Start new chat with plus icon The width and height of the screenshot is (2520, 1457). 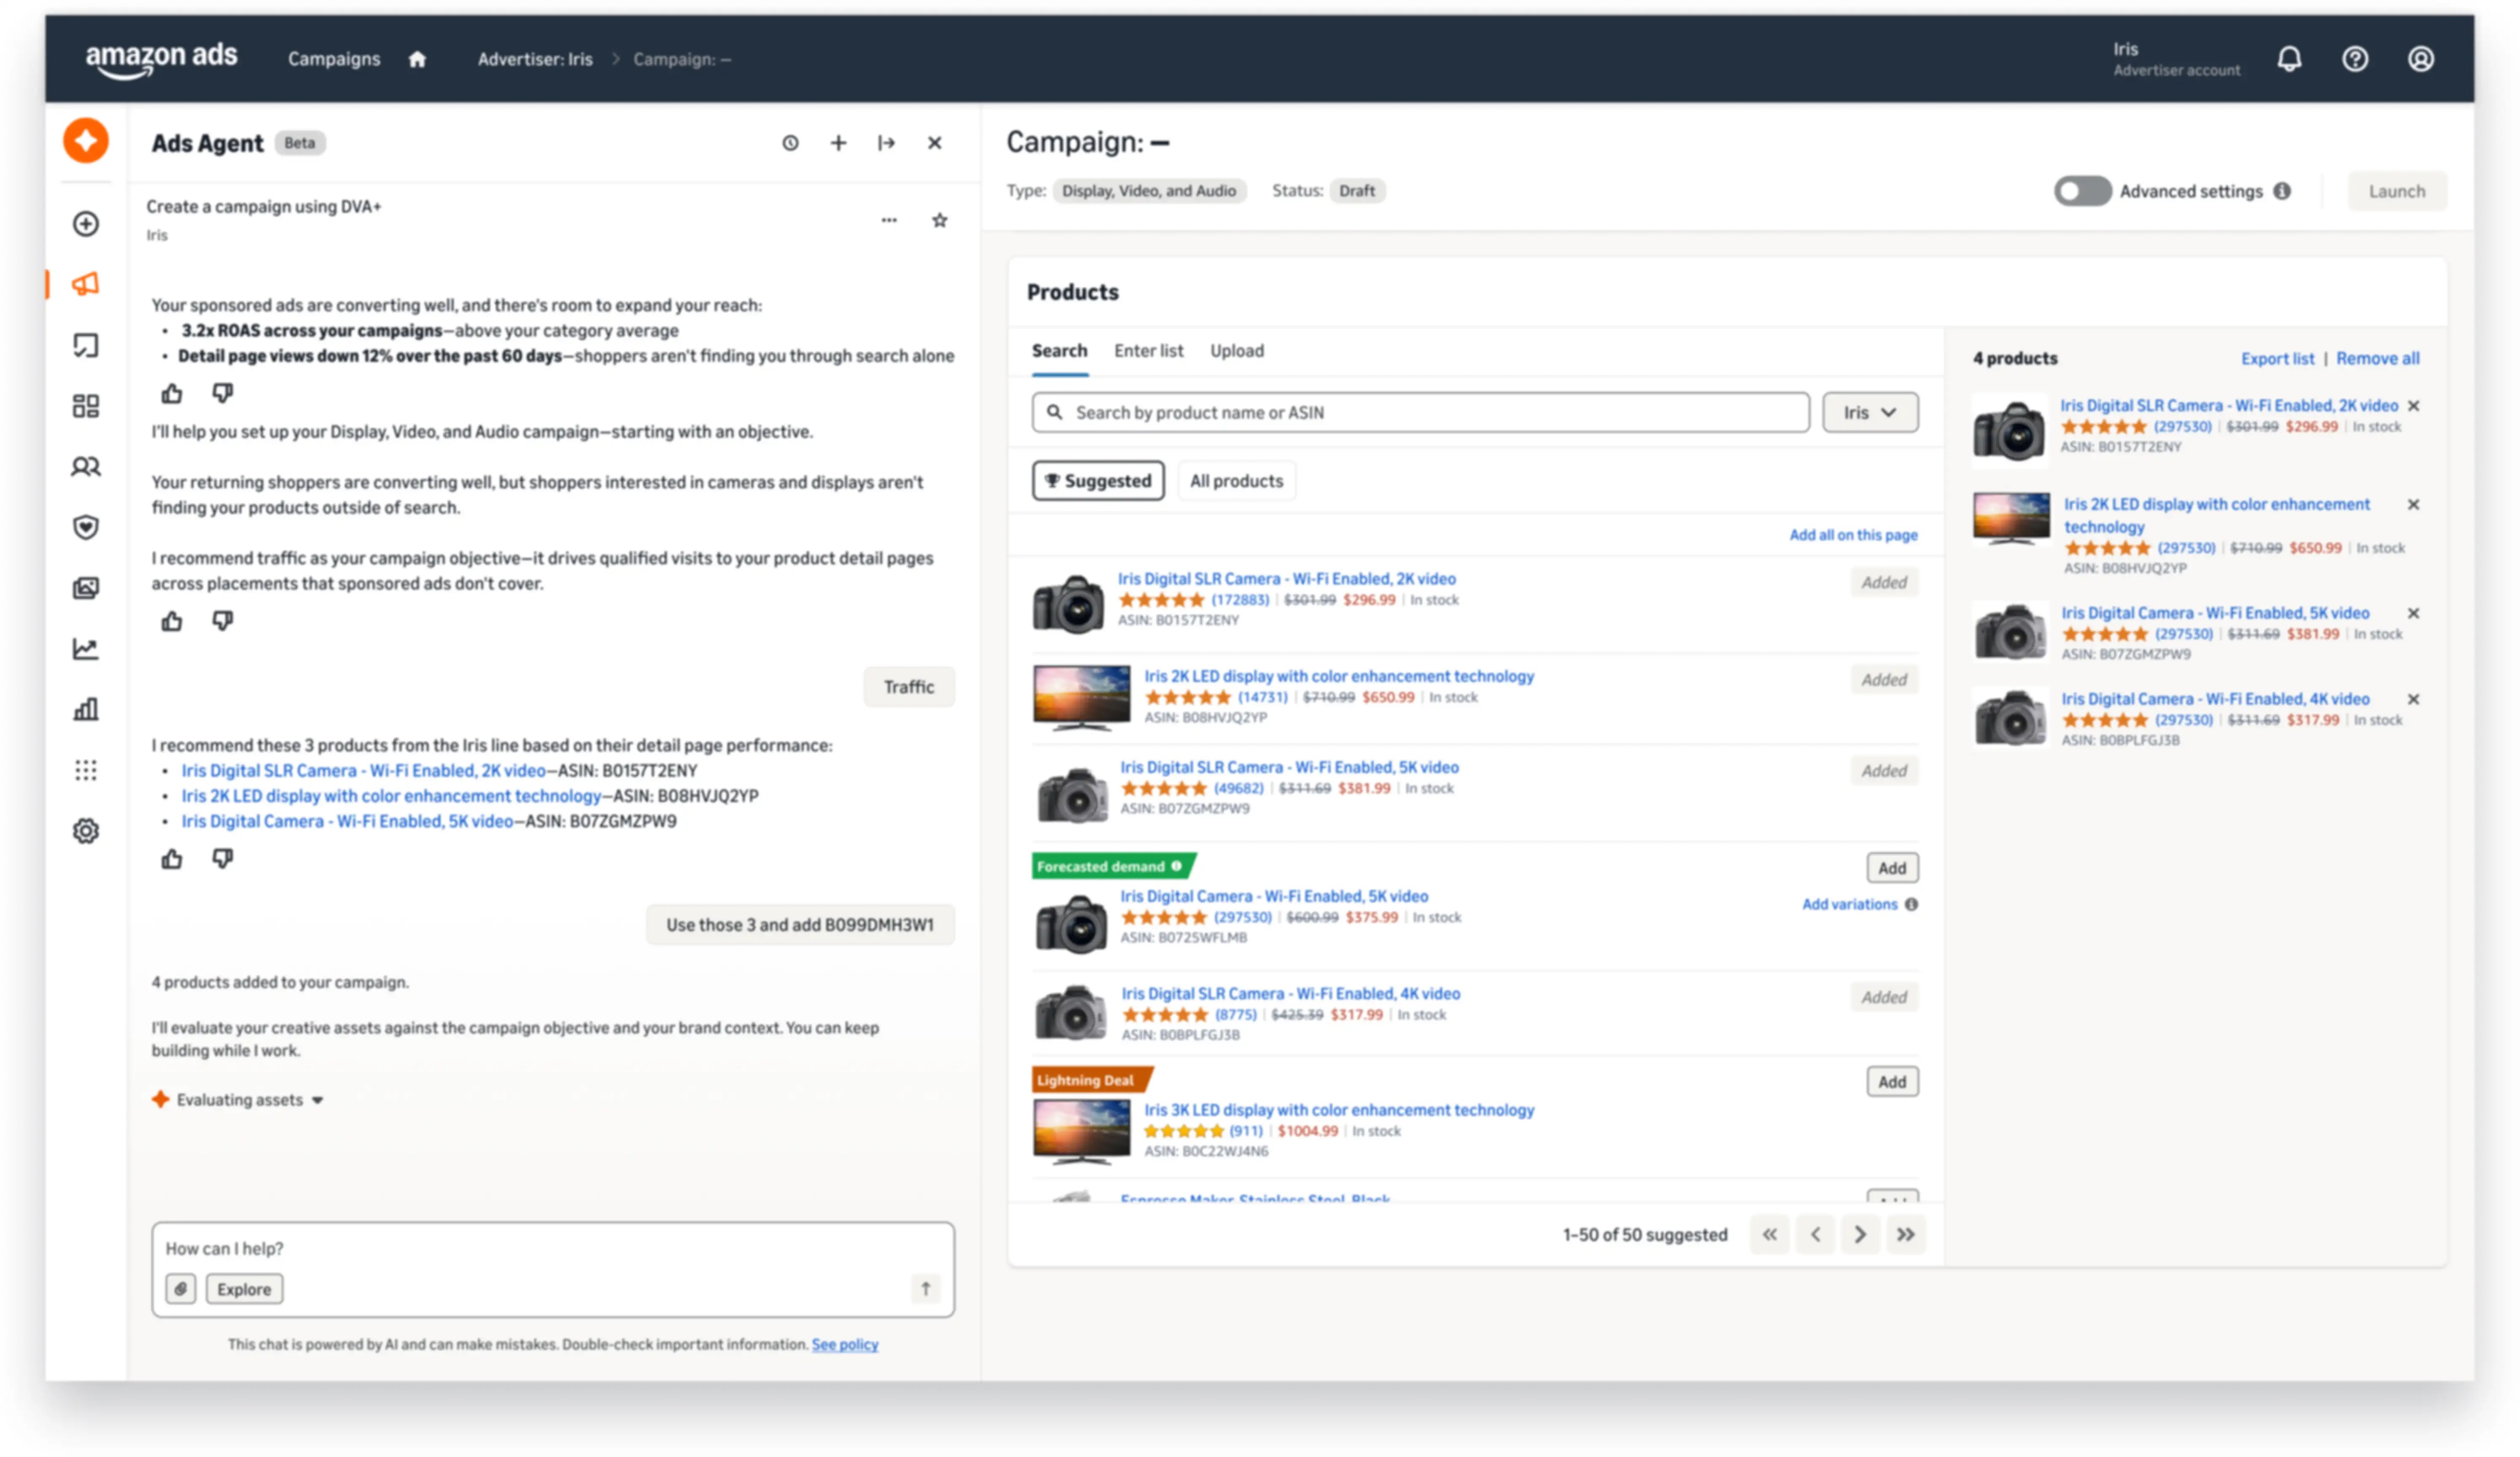[x=838, y=143]
